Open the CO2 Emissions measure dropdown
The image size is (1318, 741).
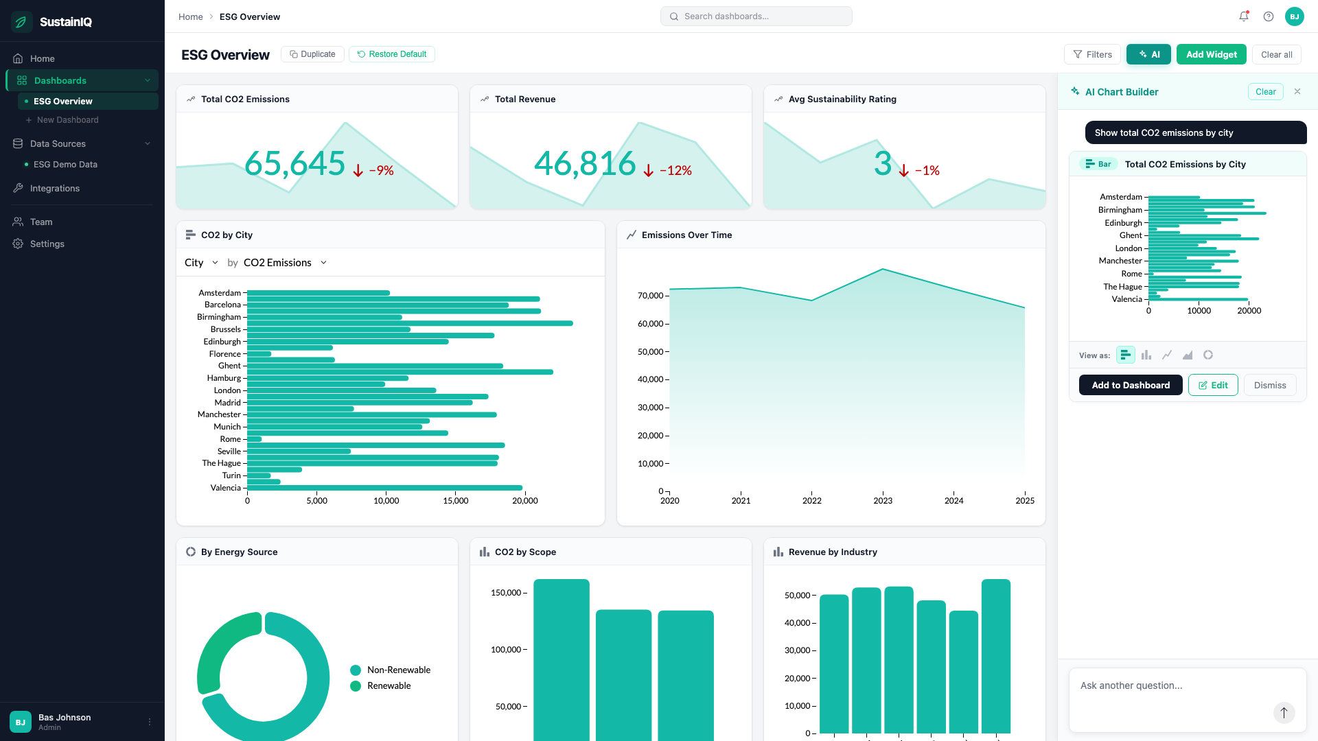[x=286, y=263]
